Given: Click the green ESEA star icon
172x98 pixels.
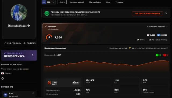Looking at the screenshot, I should tap(47, 13).
